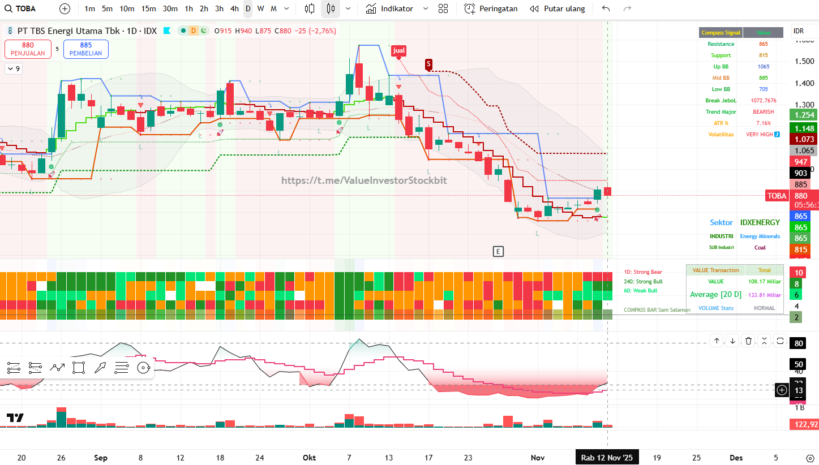Switch to the 4h timeframe
The width and height of the screenshot is (819, 465).
(x=234, y=8)
